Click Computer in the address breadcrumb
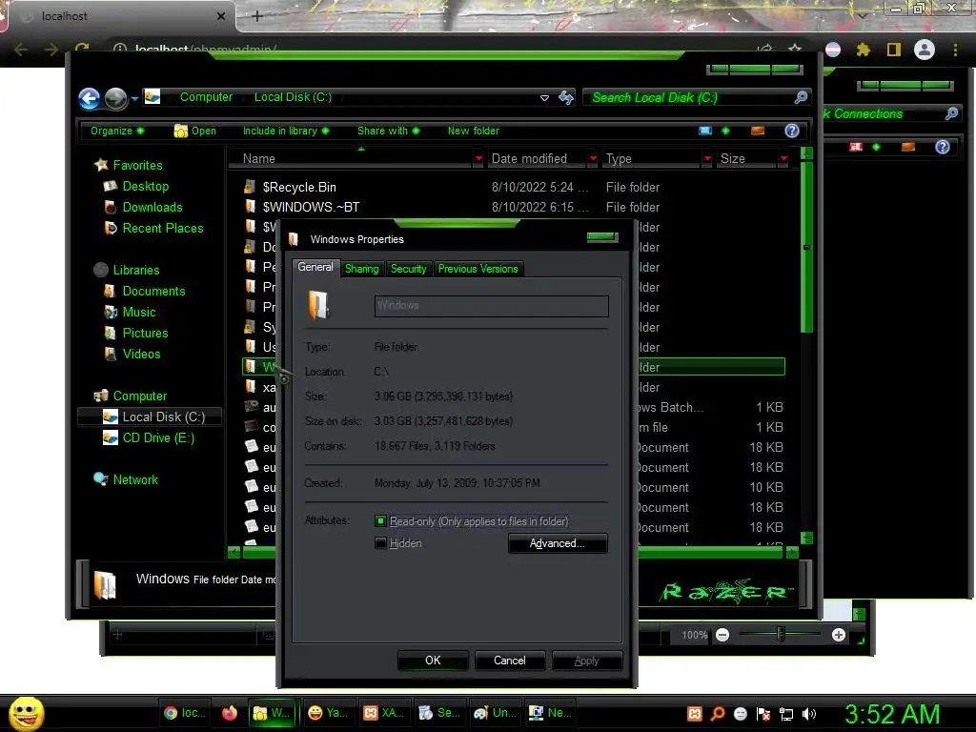The image size is (976, 732). click(x=206, y=97)
